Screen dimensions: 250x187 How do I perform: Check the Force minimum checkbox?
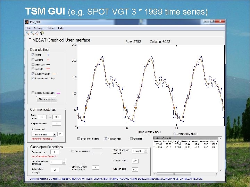[x=73, y=151]
